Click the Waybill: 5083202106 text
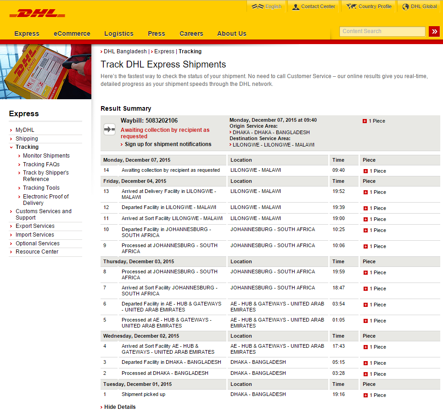 pos(149,120)
